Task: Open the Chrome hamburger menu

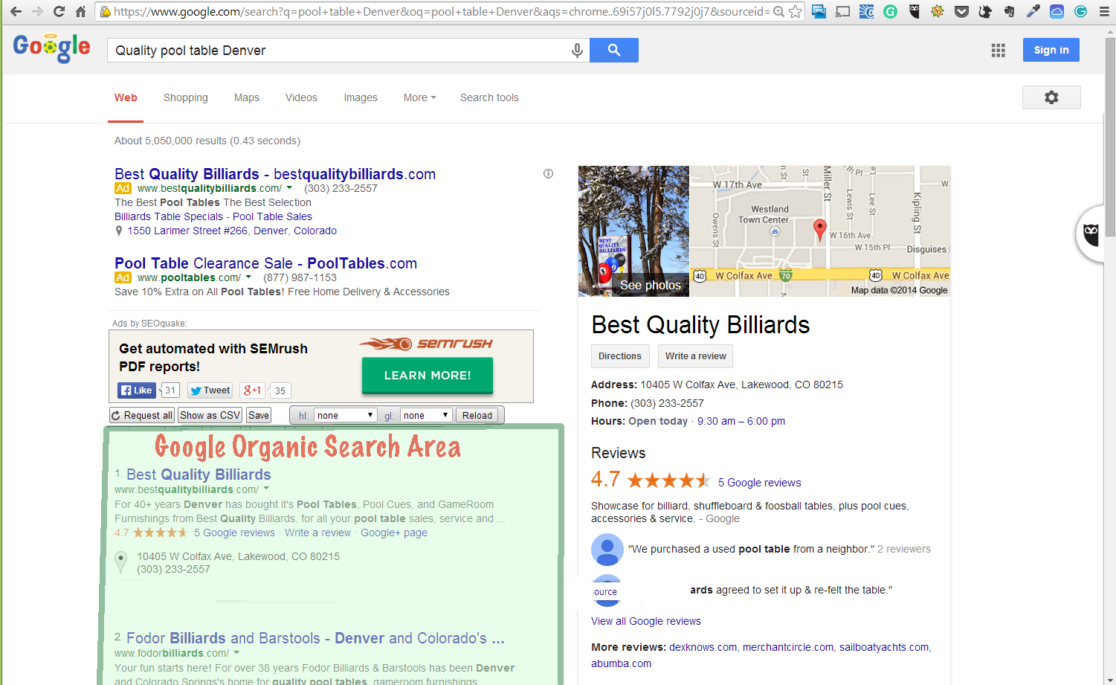Action: click(1104, 11)
